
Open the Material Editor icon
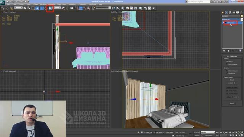pyautogui.click(x=141, y=8)
